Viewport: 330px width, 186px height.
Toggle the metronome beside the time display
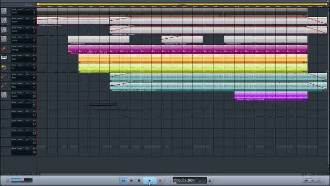[210, 180]
